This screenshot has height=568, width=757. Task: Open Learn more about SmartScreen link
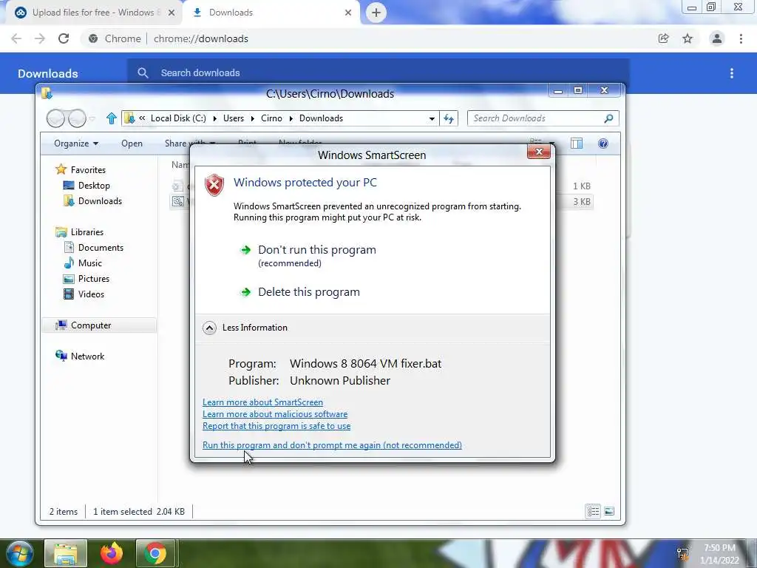262,402
